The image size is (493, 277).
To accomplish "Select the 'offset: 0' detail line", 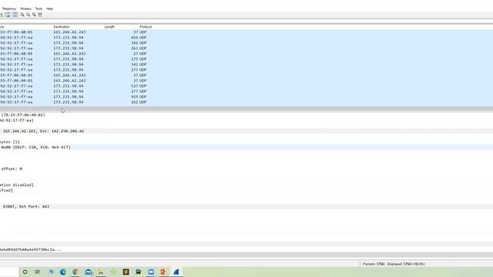I will [246, 169].
